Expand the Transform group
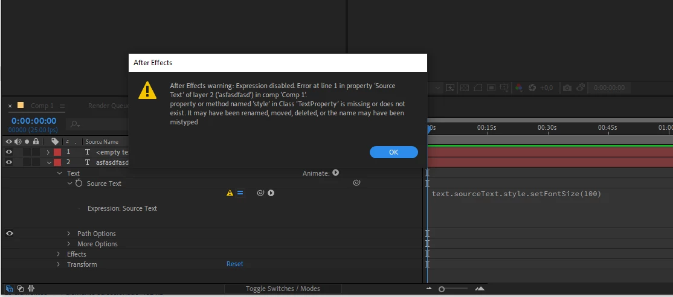Viewport: 673px width, 297px height. point(59,264)
